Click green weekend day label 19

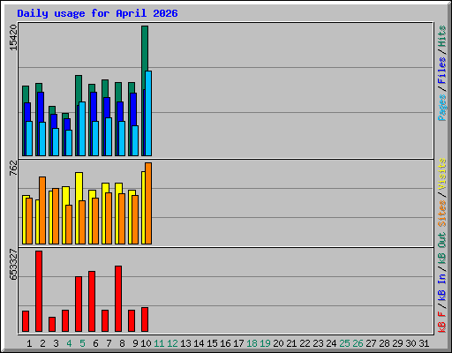point(265,343)
